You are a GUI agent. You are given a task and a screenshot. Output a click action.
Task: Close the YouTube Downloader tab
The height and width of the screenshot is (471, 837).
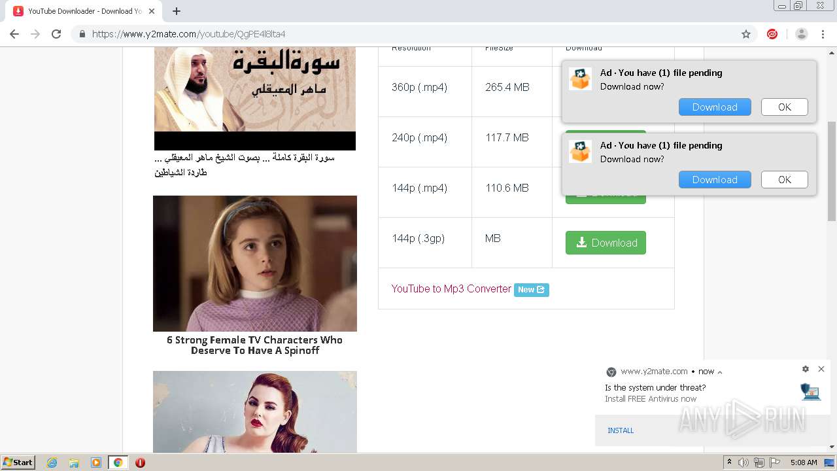pos(152,11)
